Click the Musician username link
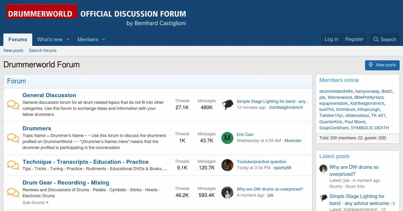This screenshot has height=211, width=403. click(293, 141)
